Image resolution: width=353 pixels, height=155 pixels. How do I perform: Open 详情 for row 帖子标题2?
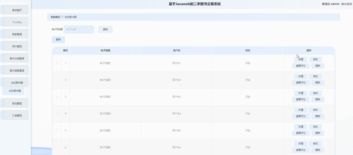pyautogui.click(x=300, y=77)
